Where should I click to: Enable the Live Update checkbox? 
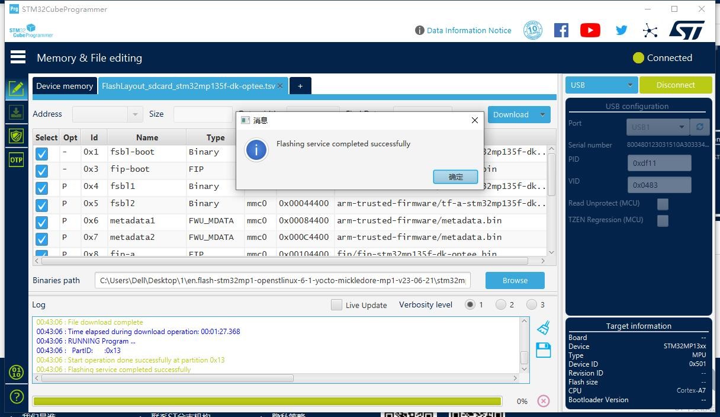coord(336,304)
